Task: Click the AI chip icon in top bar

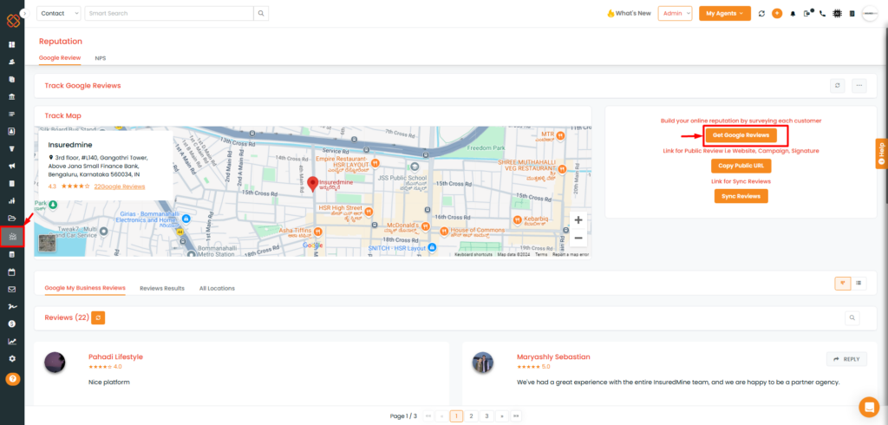Action: [x=837, y=13]
